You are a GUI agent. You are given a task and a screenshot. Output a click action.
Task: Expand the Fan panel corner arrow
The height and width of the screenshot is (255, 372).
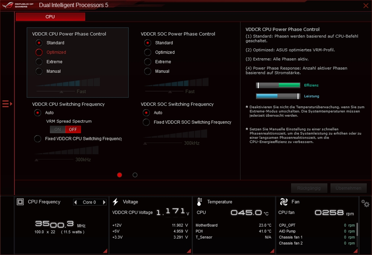[355, 251]
